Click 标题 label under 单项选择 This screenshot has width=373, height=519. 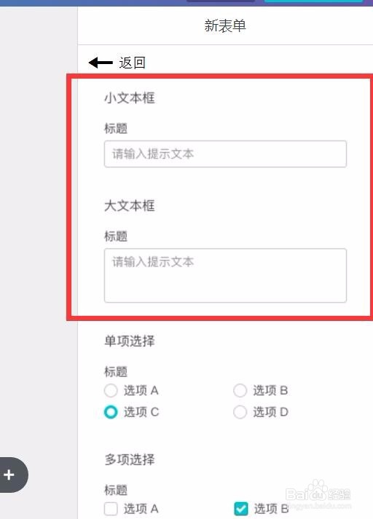(x=116, y=371)
